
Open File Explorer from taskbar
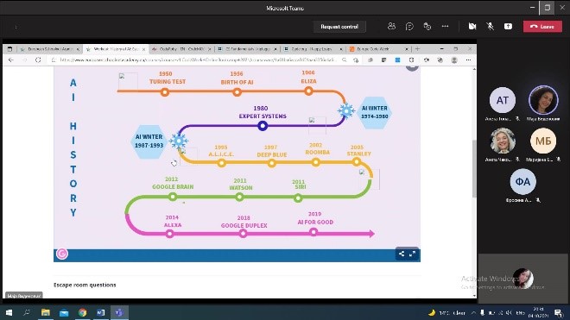(46, 312)
